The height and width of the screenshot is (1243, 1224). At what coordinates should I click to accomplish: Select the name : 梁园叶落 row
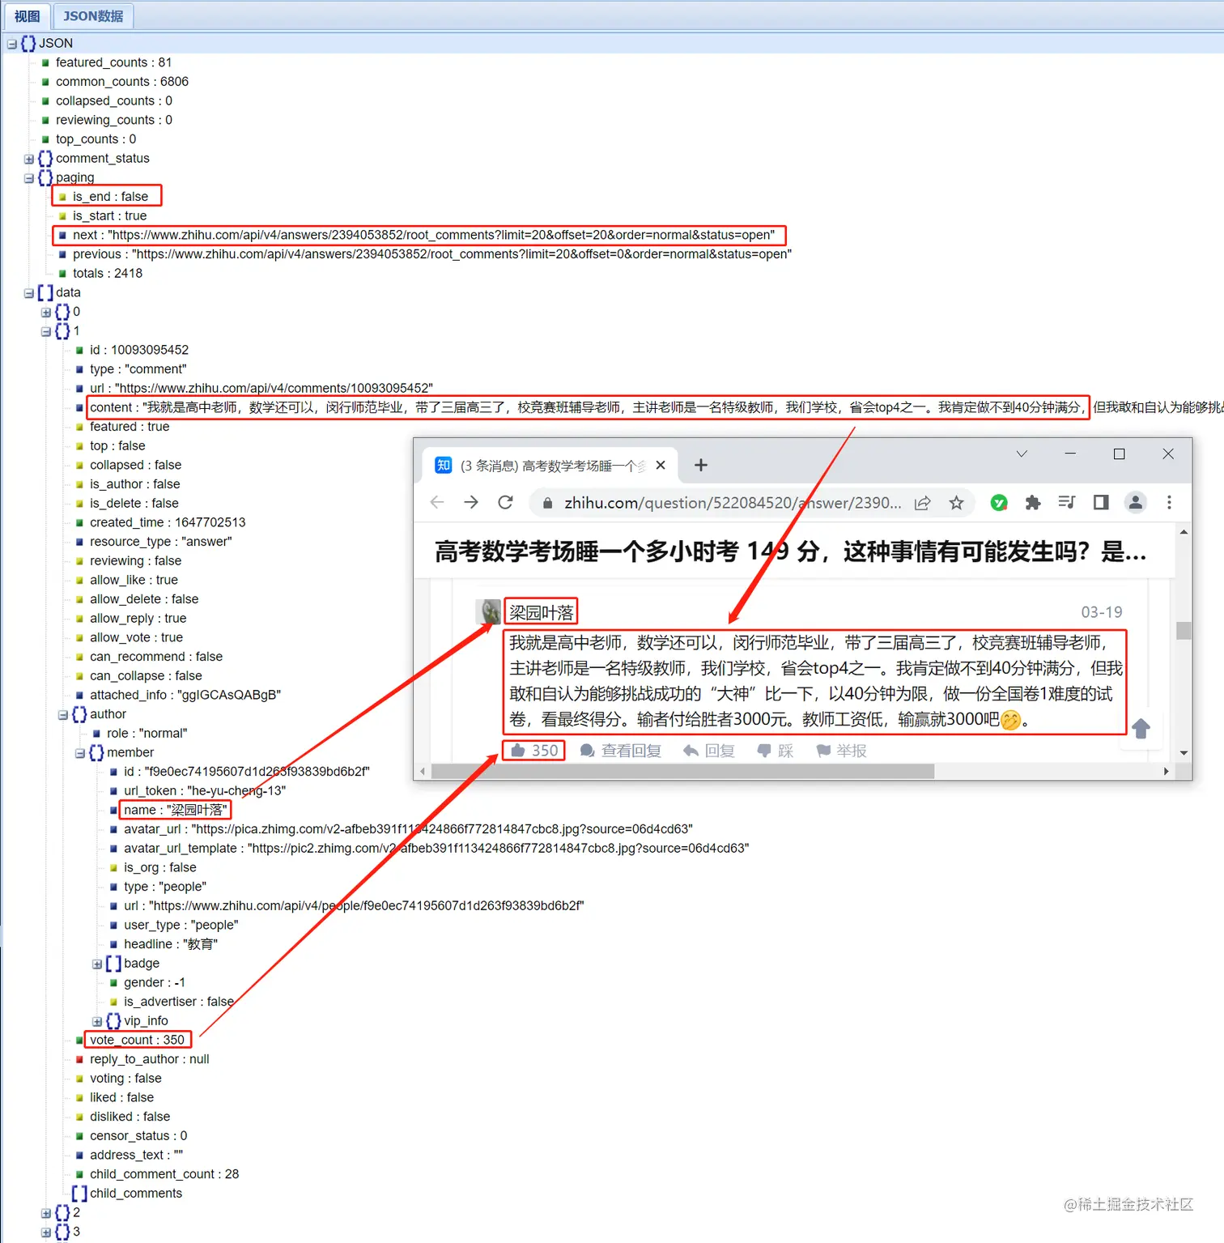pos(175,810)
